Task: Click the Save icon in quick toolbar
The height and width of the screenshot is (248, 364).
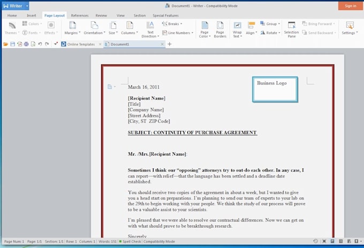Action: click(x=12, y=44)
